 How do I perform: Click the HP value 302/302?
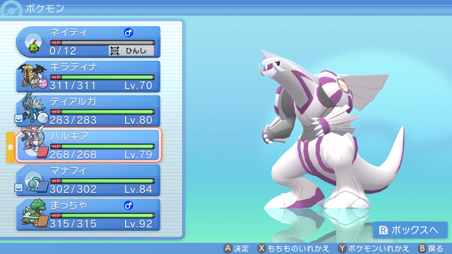(x=73, y=189)
